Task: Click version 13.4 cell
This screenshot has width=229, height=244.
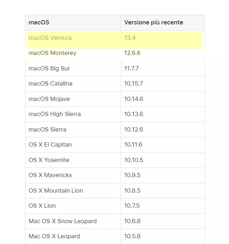Action: tap(130, 38)
